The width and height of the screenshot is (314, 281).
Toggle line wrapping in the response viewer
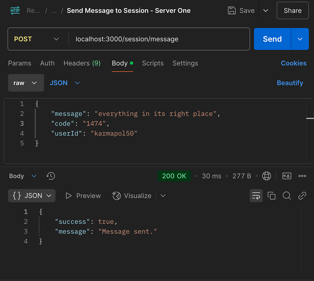[x=256, y=196]
